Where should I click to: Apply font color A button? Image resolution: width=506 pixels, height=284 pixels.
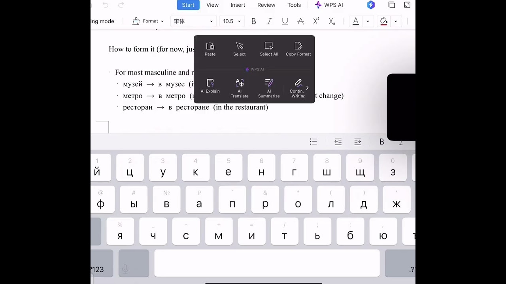tap(356, 21)
